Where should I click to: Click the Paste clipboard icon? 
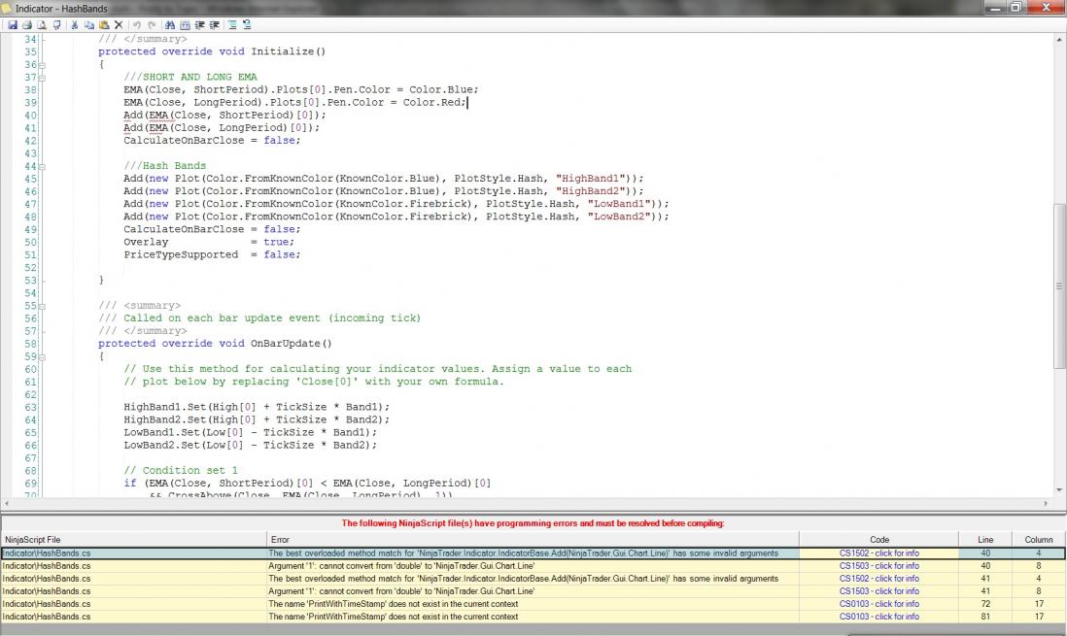104,25
